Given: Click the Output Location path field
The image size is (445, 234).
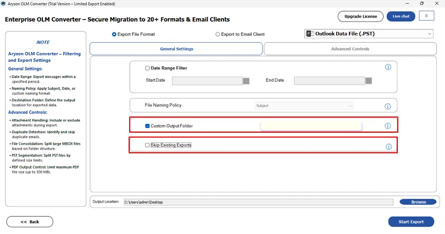Looking at the screenshot, I should click(x=258, y=202).
